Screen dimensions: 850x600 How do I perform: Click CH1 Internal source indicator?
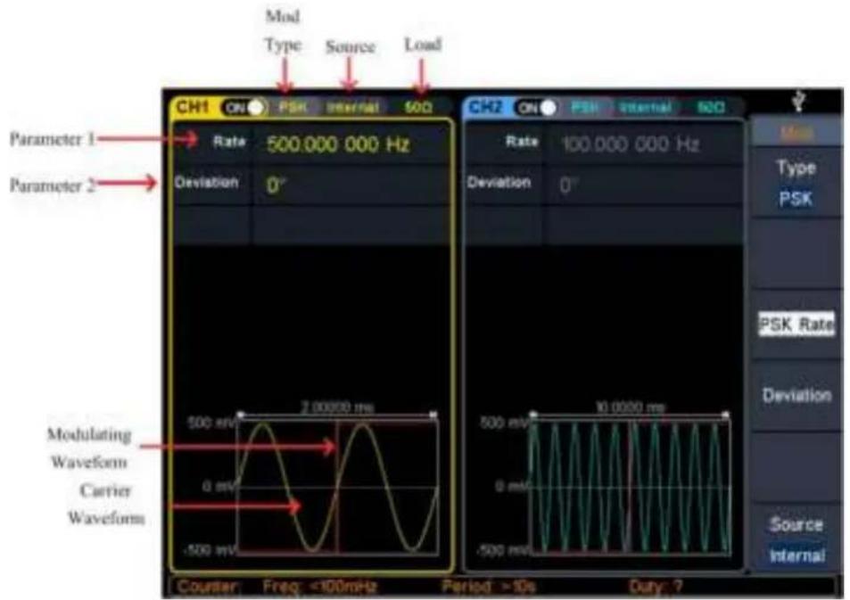click(352, 107)
